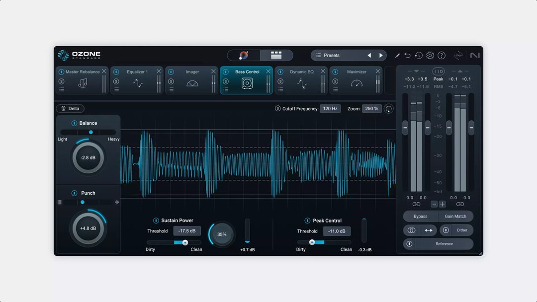Click the Gain Match button

pos(455,217)
